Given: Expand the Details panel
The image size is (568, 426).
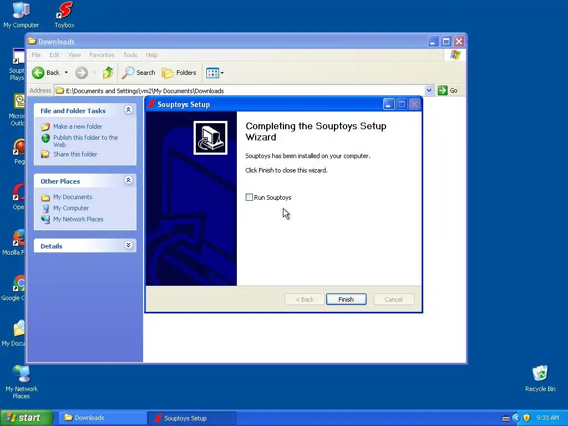Looking at the screenshot, I should click(128, 245).
